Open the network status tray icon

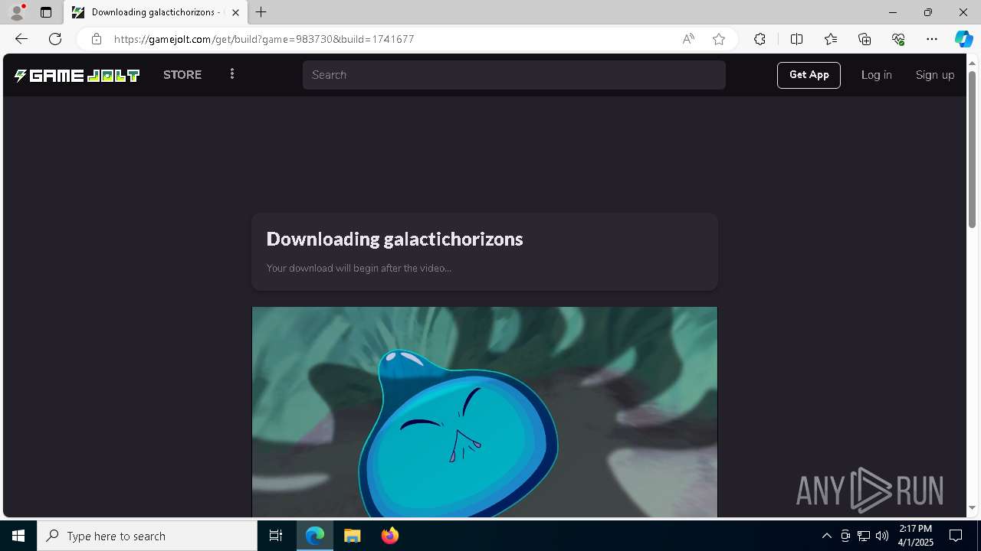[864, 536]
